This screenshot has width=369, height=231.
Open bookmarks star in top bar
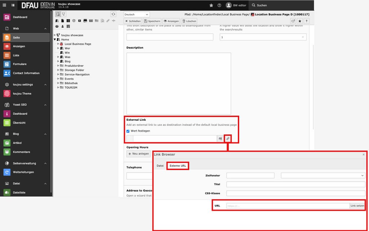click(211, 5)
